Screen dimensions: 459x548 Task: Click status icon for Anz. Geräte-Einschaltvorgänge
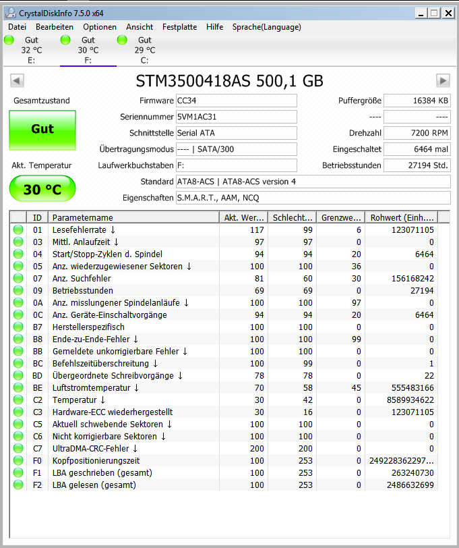[18, 314]
